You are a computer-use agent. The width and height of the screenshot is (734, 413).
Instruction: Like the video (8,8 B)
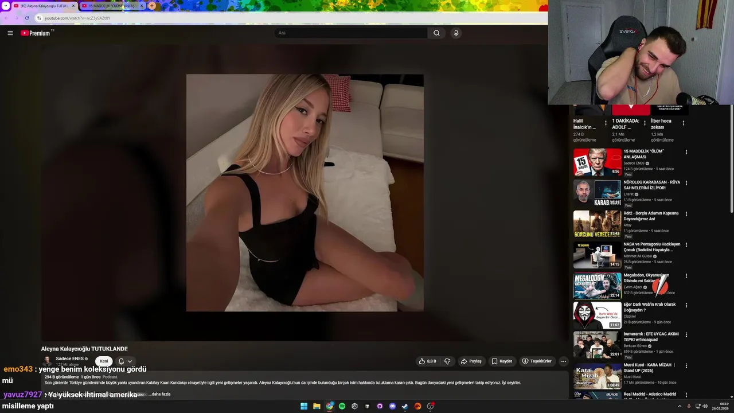[428, 361]
